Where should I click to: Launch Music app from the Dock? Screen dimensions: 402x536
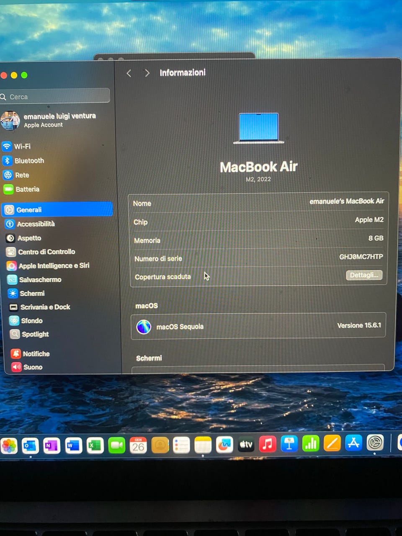(x=268, y=444)
